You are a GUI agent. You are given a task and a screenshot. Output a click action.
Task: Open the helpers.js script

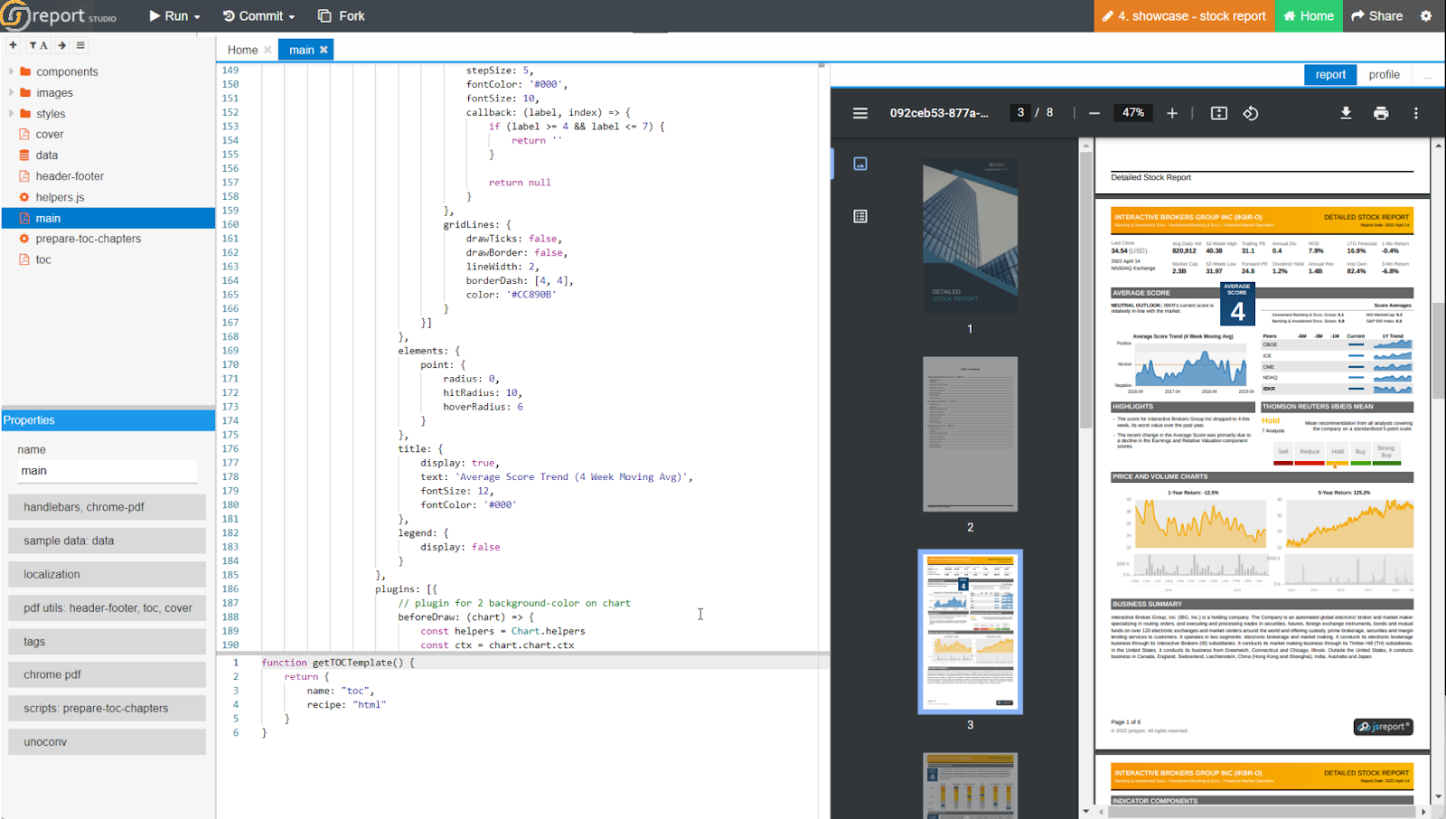[60, 197]
